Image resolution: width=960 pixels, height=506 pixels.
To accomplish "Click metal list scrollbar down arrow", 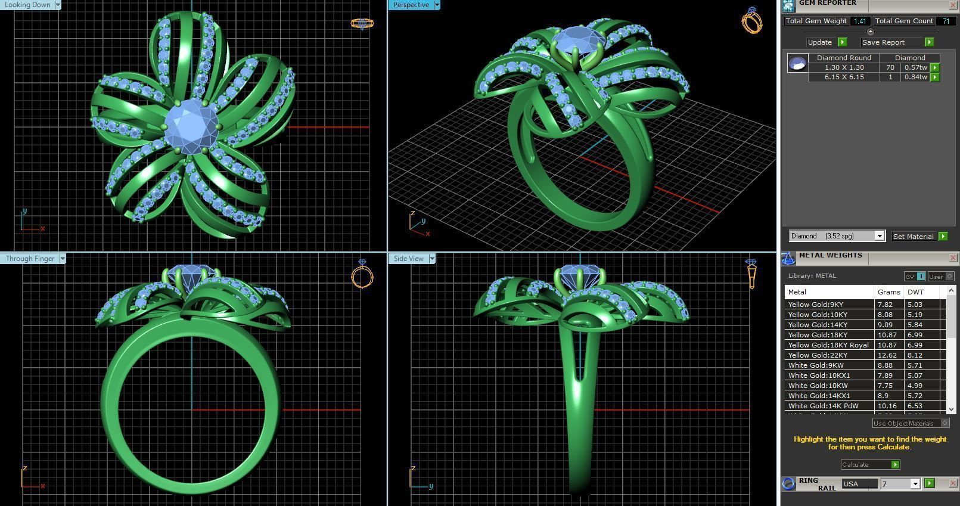I will 951,409.
